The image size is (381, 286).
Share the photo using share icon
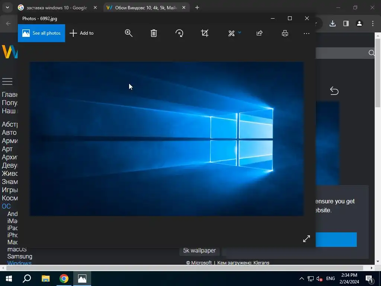(x=259, y=33)
